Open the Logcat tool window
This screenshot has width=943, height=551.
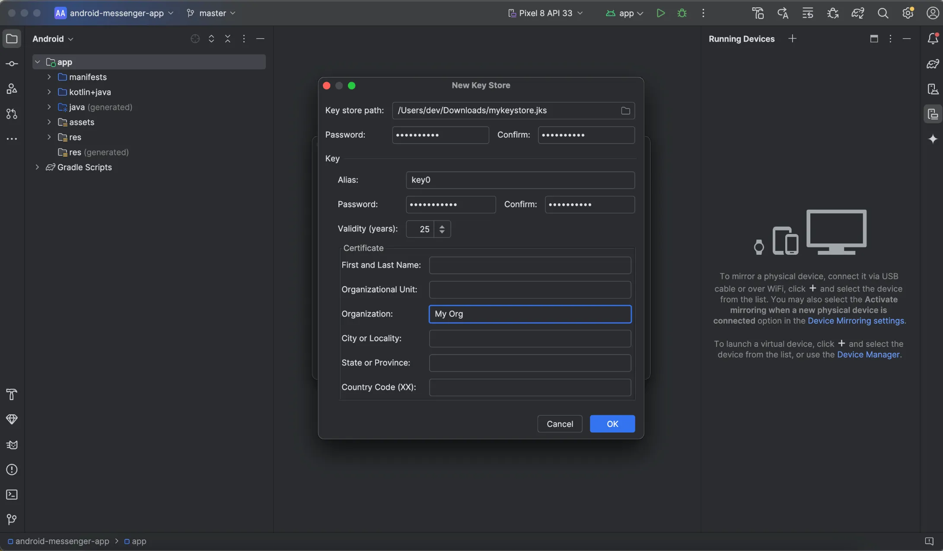pos(12,445)
